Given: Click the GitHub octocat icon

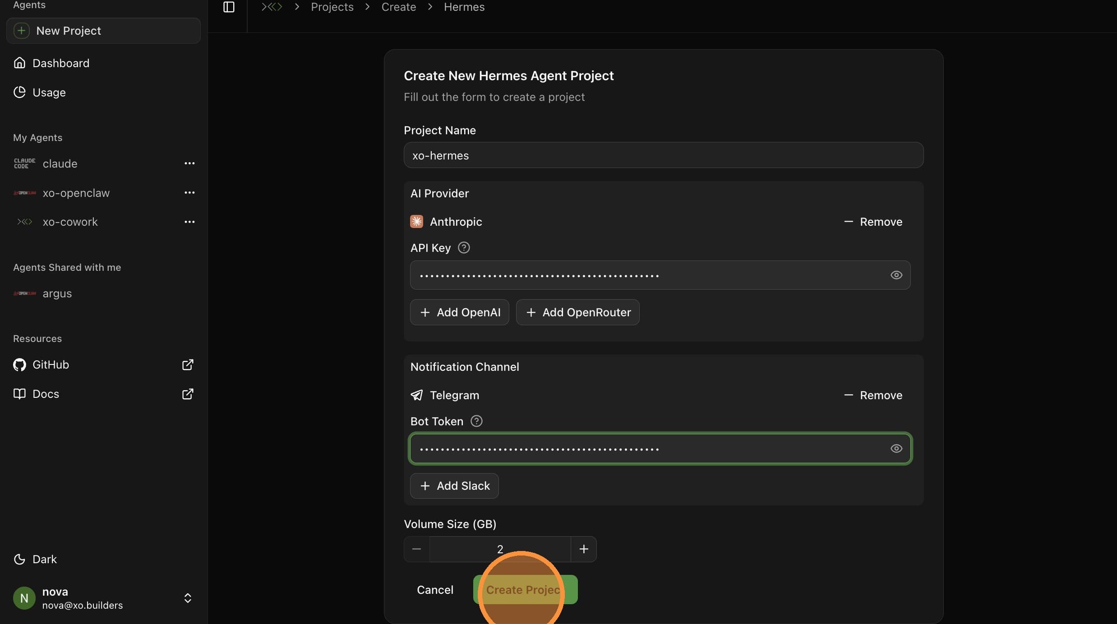Looking at the screenshot, I should 19,364.
